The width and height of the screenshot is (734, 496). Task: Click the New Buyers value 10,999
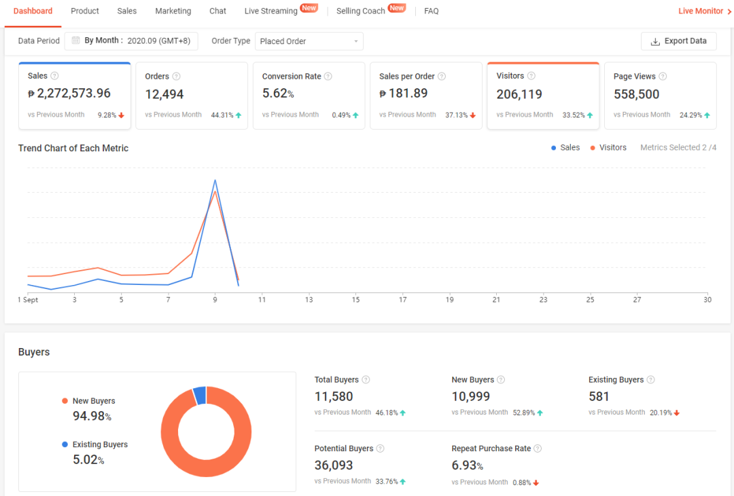(470, 396)
